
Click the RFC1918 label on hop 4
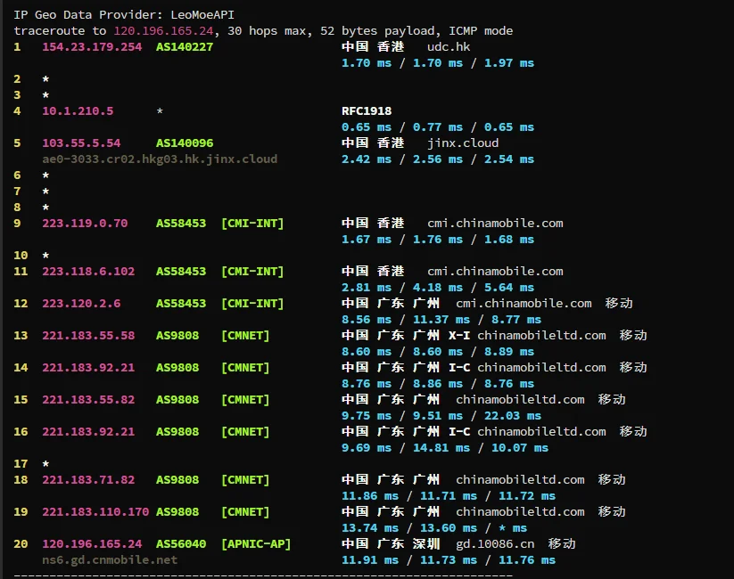coord(367,111)
